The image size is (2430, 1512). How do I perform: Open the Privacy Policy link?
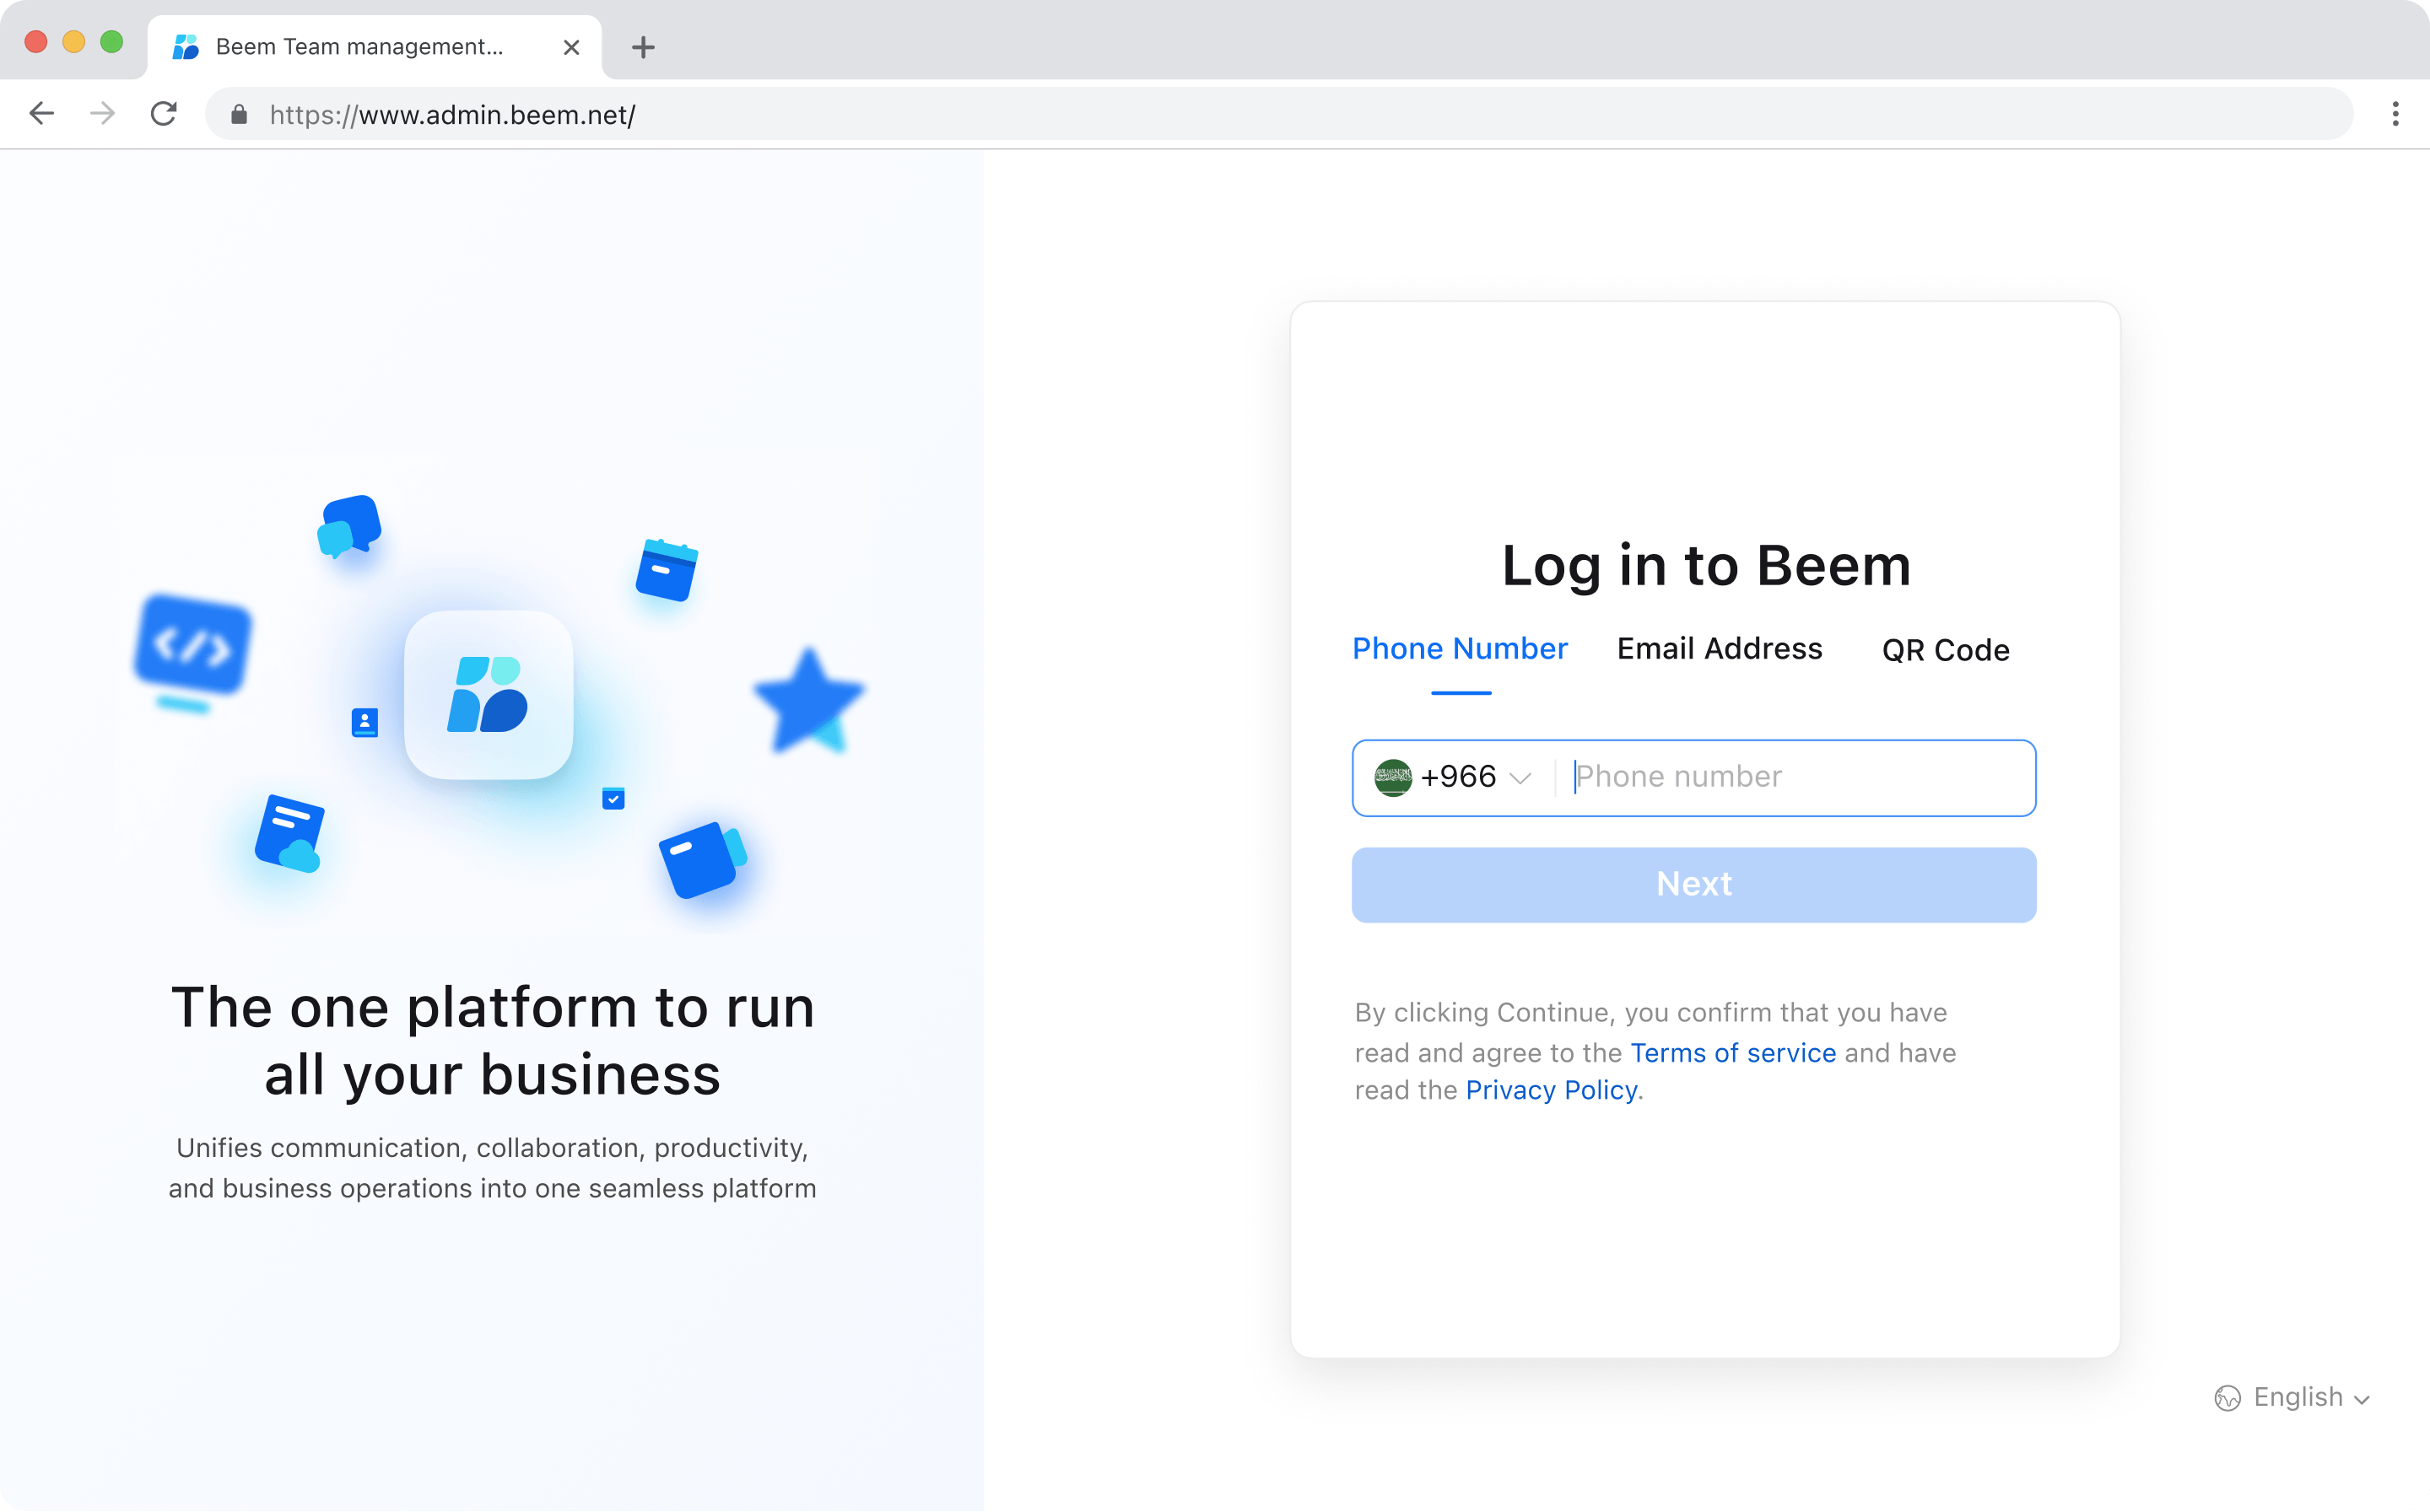[1551, 1090]
